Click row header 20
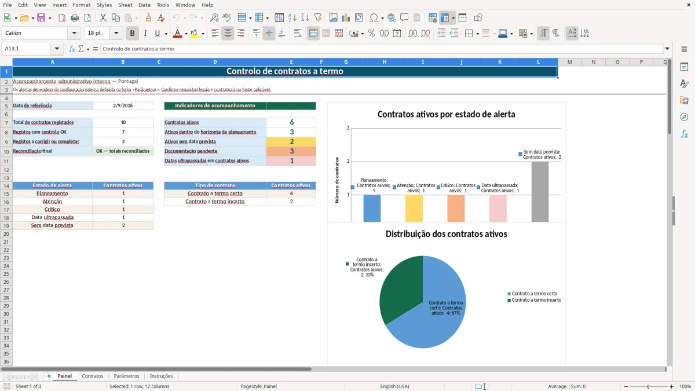 tap(6, 233)
